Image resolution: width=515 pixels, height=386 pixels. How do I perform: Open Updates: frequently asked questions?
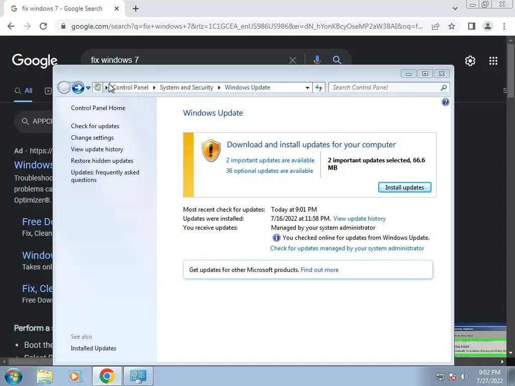(105, 176)
